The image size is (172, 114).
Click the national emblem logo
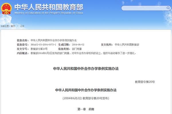pyautogui.click(x=6, y=9)
